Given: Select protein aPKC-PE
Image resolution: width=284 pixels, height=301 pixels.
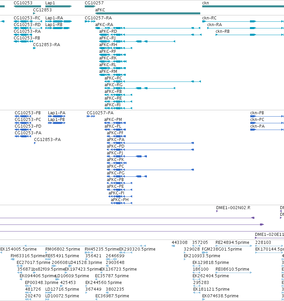Looking at the screenshot, I should pyautogui.click(x=115, y=186).
